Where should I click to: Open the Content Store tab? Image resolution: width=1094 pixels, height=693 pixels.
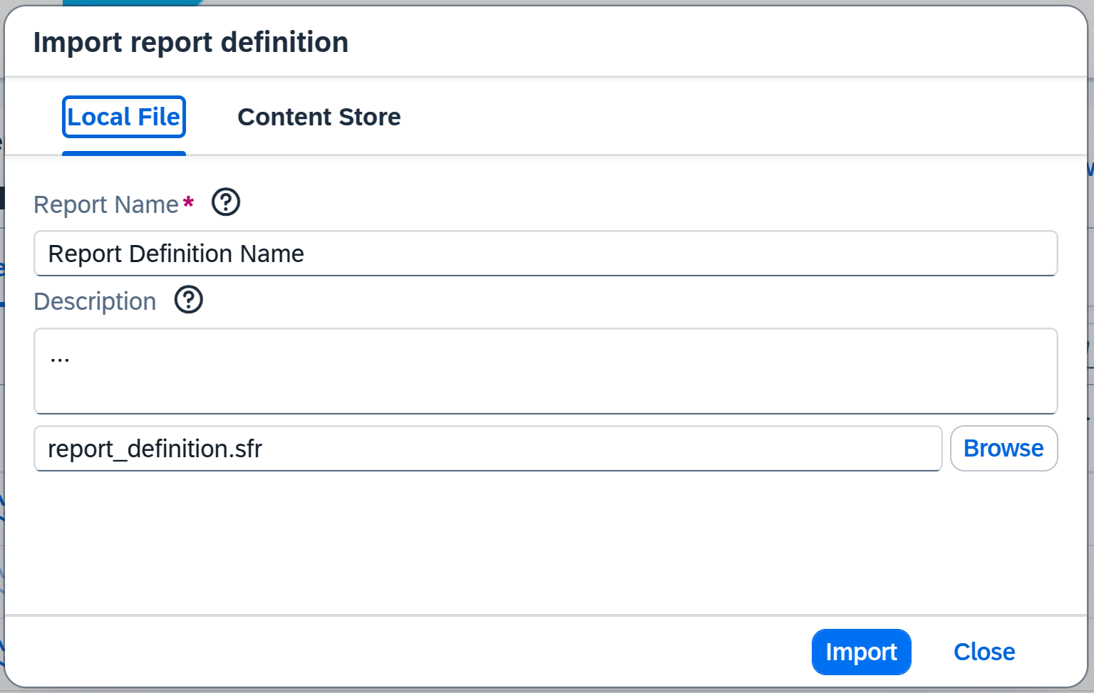click(319, 117)
